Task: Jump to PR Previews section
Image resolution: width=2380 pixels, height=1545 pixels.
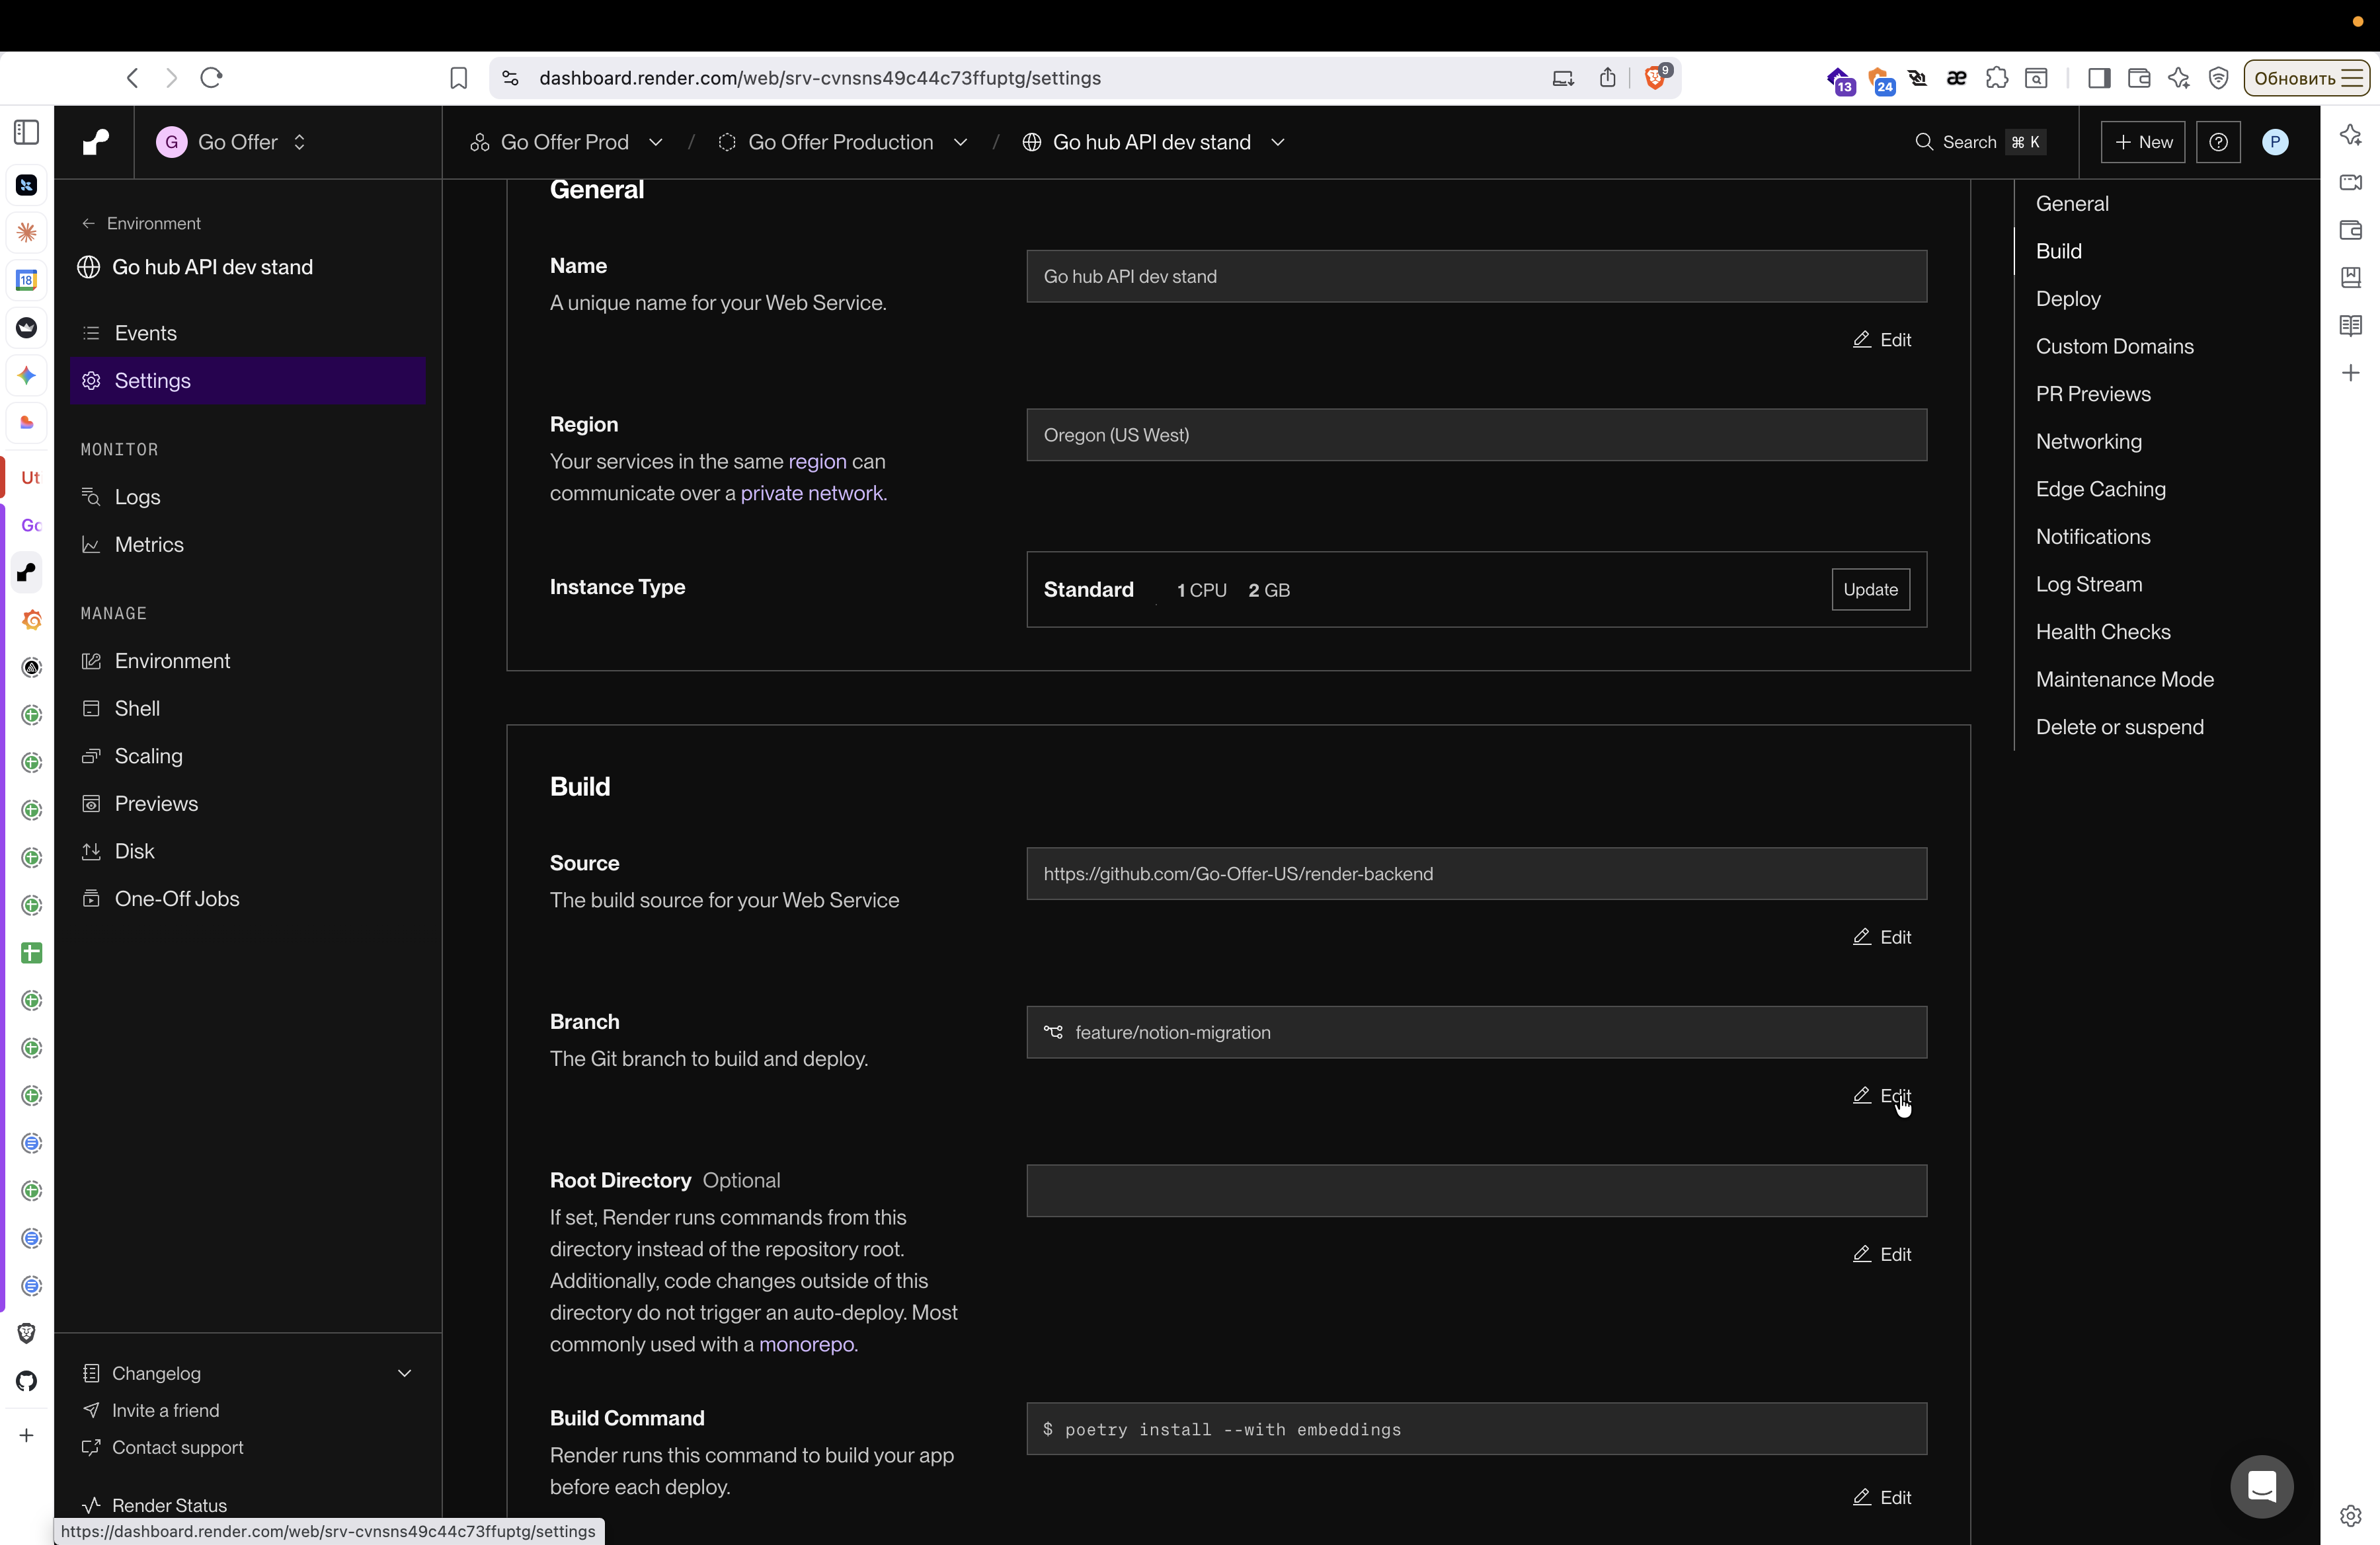Action: (x=2093, y=394)
